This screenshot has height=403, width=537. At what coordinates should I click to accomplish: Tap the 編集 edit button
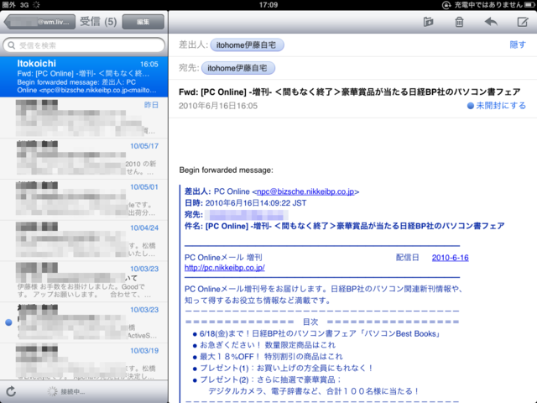pyautogui.click(x=143, y=22)
